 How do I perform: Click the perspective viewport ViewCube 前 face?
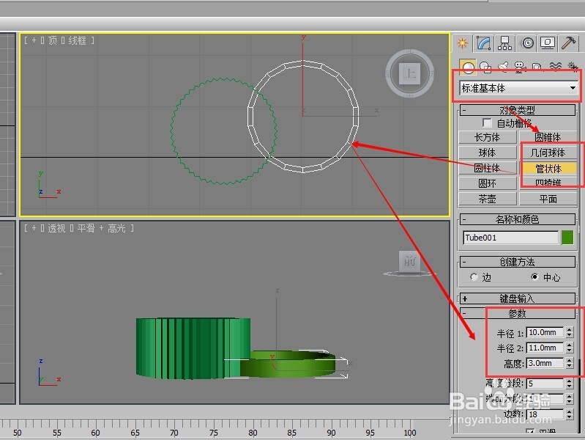[410, 261]
